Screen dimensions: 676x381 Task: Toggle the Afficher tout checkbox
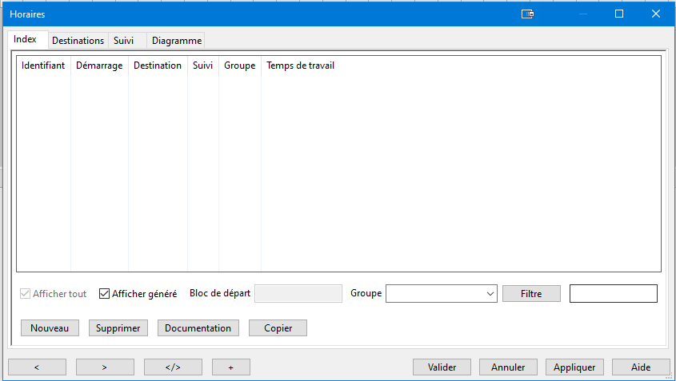tap(25, 294)
